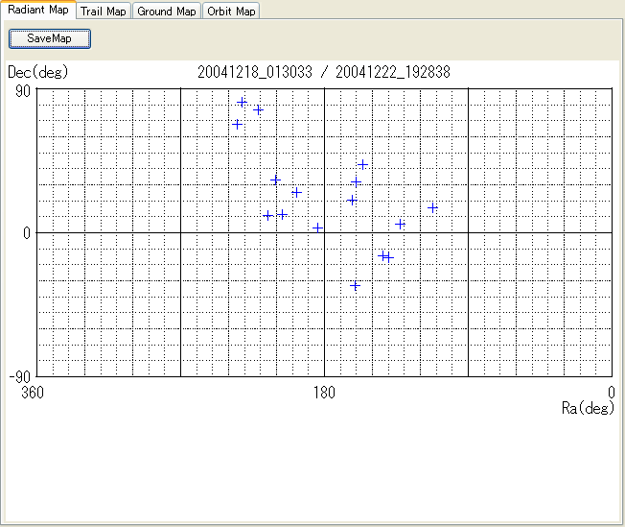Click the 90 tick label on Dec axis
The image size is (625, 527).
pyautogui.click(x=21, y=90)
